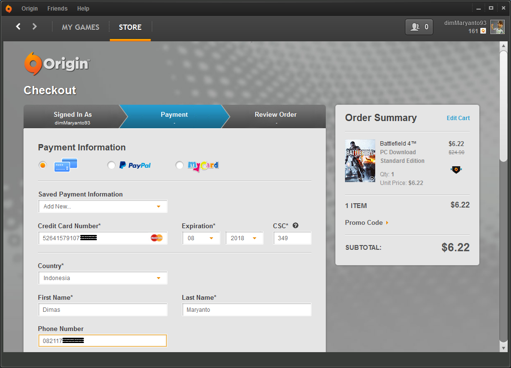Select the PayPal radio button
This screenshot has width=511, height=368.
point(111,165)
